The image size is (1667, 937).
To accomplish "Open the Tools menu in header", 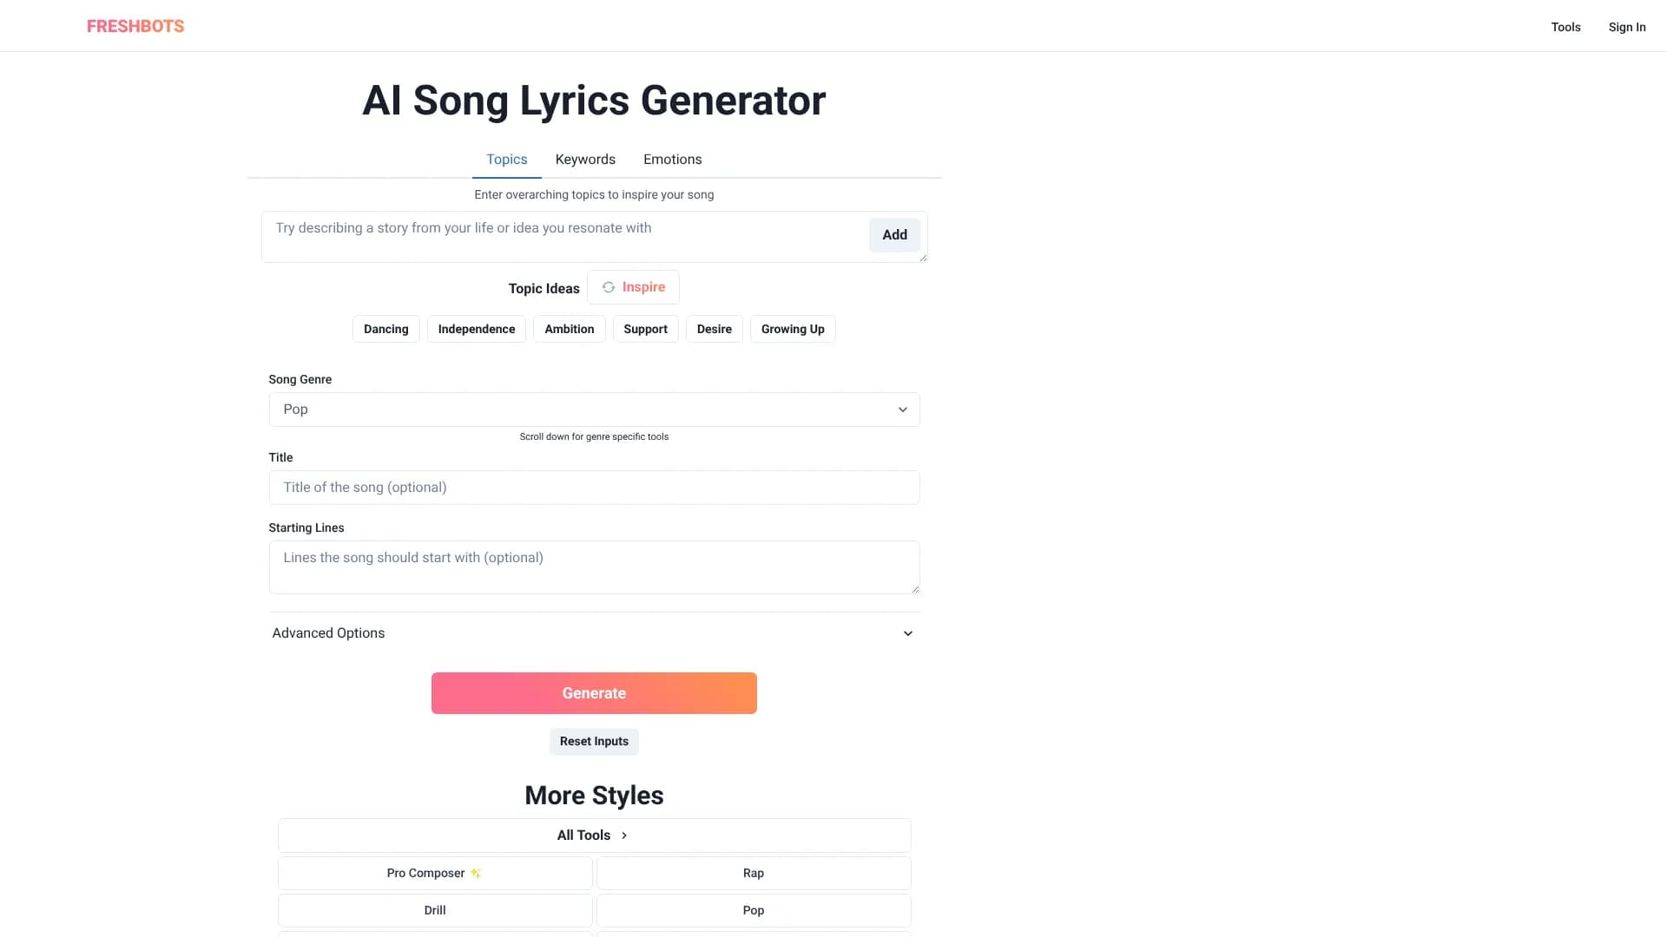I will (x=1565, y=27).
